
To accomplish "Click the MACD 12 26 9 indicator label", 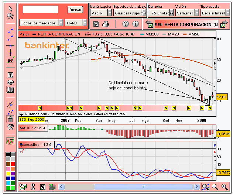I will (33, 128).
